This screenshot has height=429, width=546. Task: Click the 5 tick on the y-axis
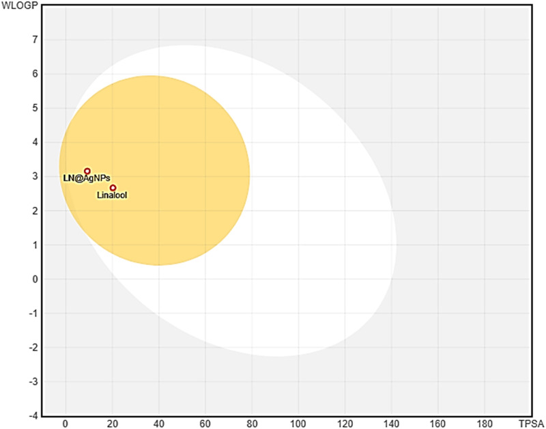tap(33, 108)
